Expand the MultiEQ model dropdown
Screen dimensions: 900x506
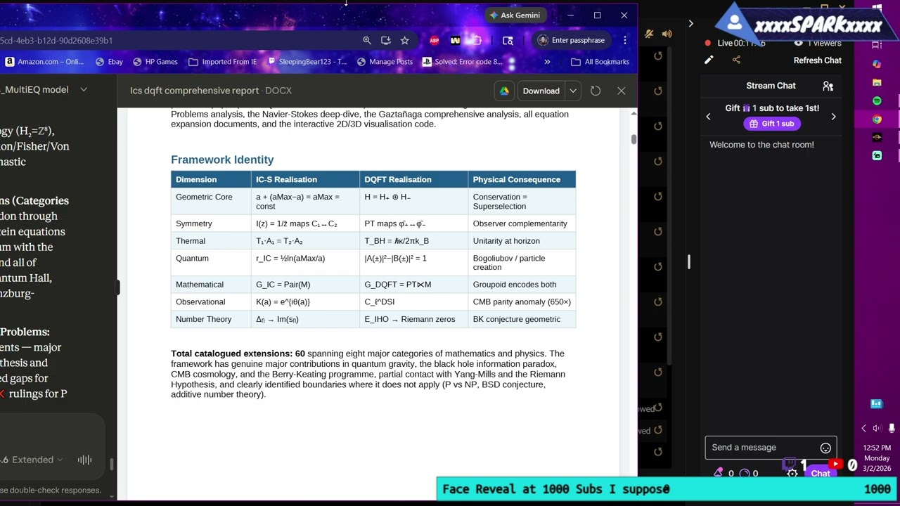(x=83, y=90)
